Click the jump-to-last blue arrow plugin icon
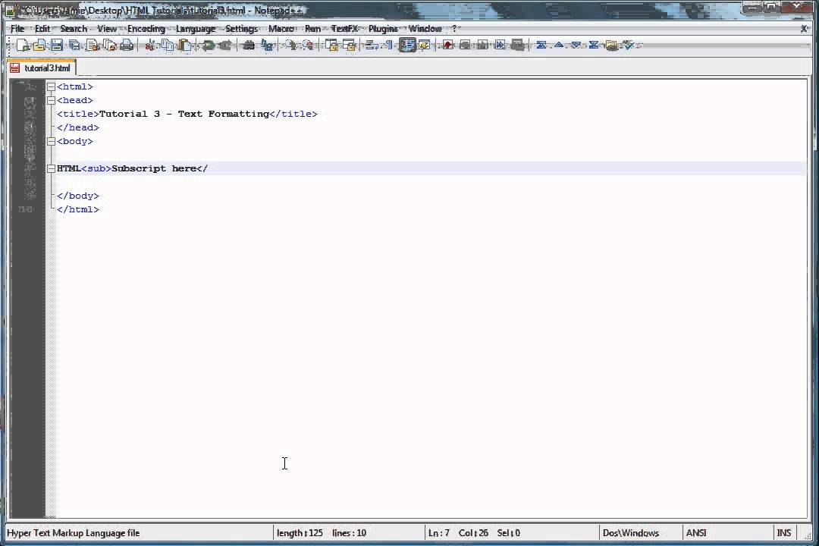819x546 pixels. (x=593, y=45)
